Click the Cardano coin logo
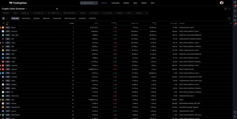 coord(3,58)
